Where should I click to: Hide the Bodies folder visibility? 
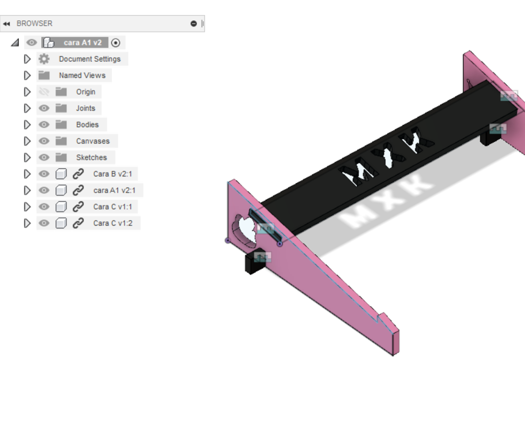click(x=44, y=125)
